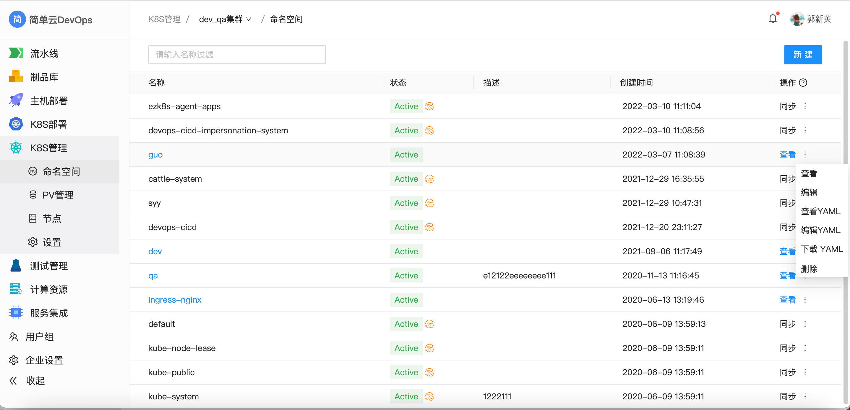Click sync status icon beside ezk8s-agent-apps
This screenshot has width=850, height=410.
(x=429, y=106)
